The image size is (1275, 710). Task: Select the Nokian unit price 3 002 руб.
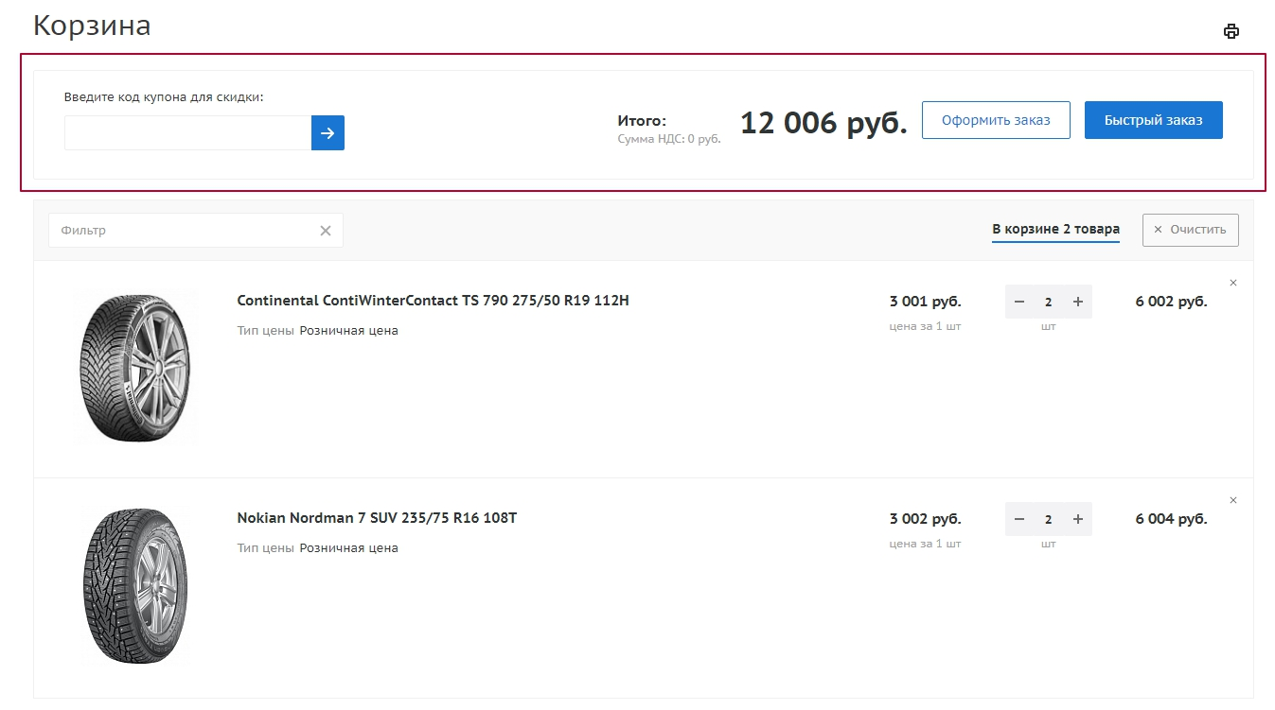tap(925, 519)
